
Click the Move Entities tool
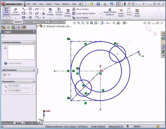80,18
